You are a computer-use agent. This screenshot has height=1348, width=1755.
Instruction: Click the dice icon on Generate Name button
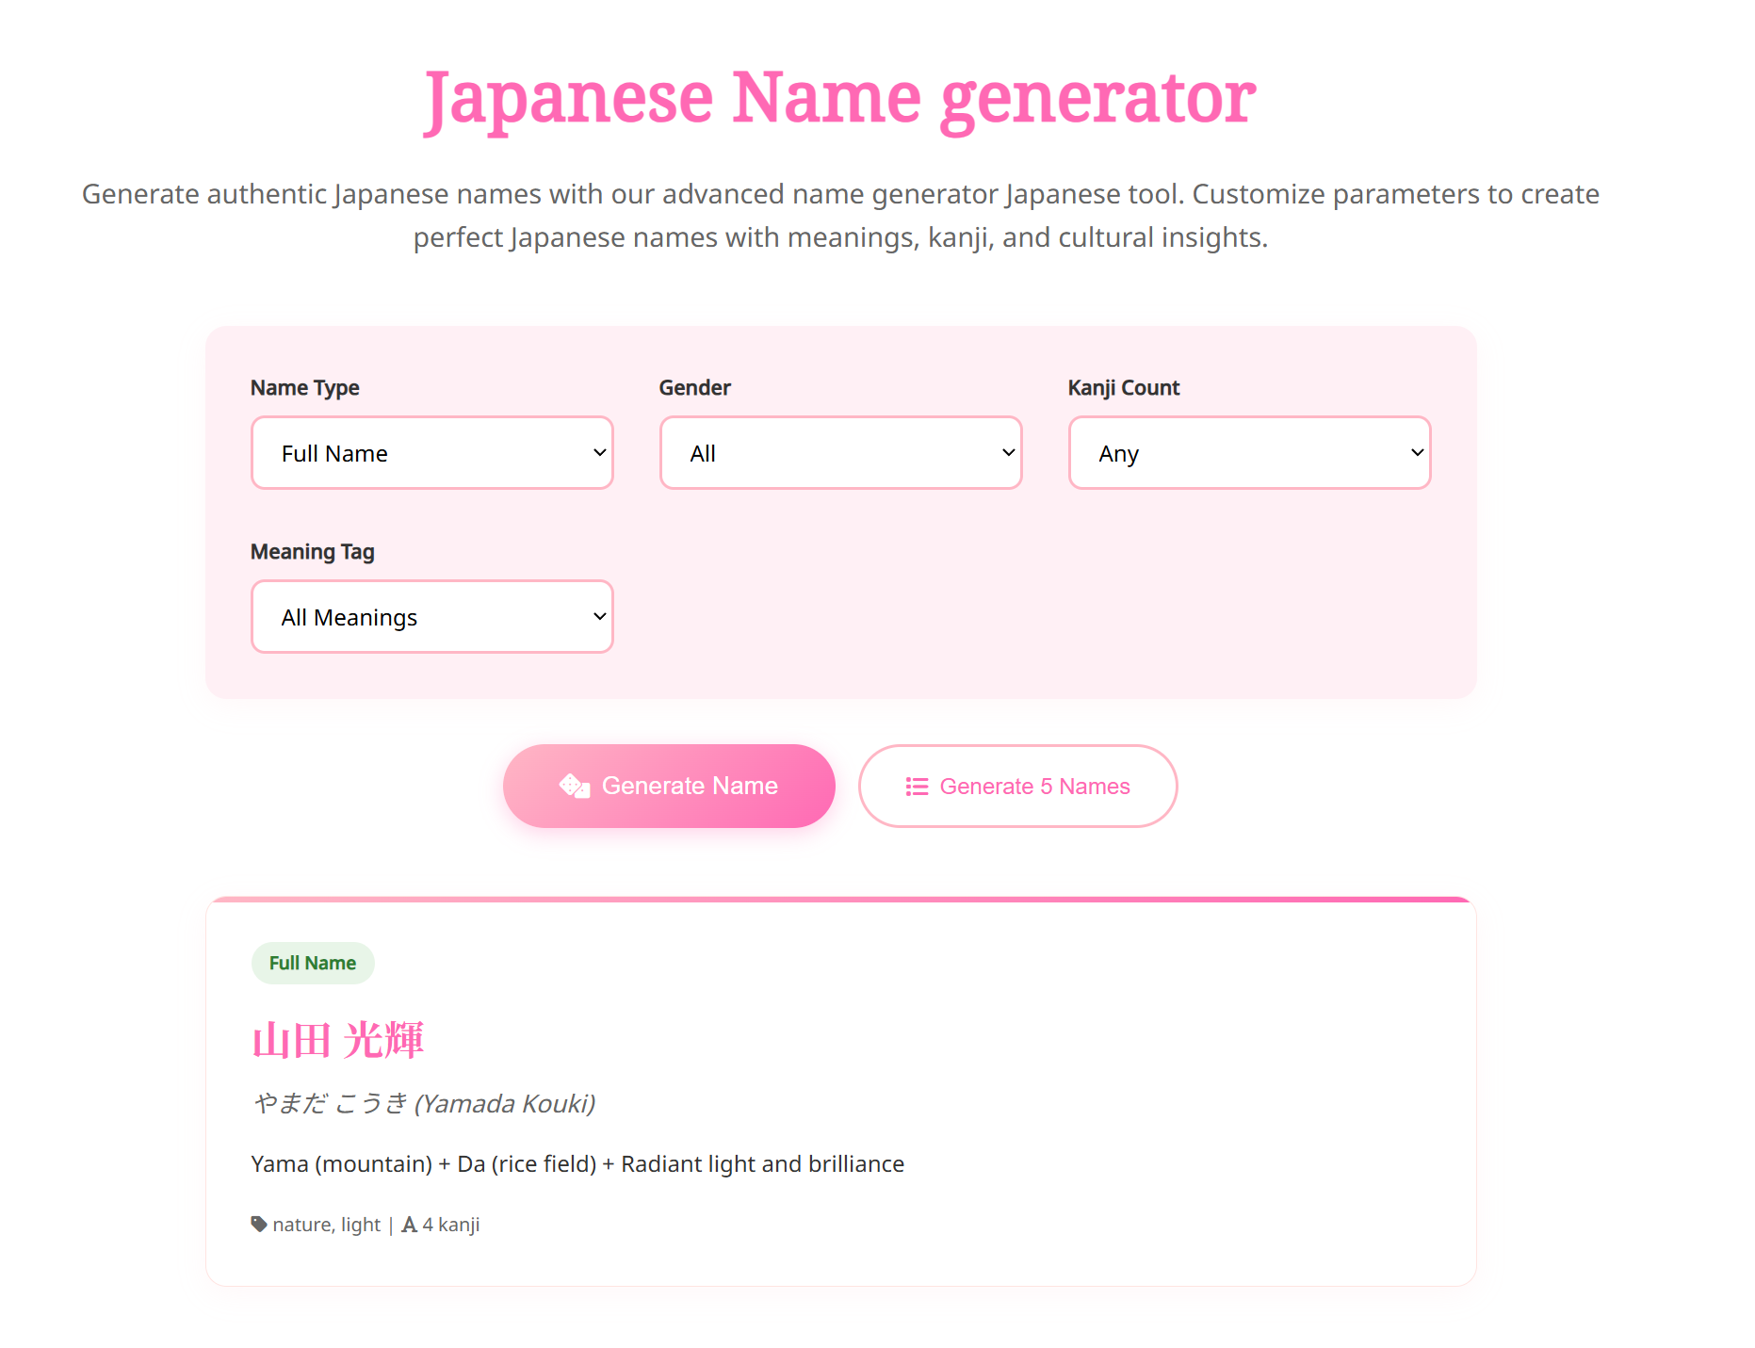click(x=576, y=785)
